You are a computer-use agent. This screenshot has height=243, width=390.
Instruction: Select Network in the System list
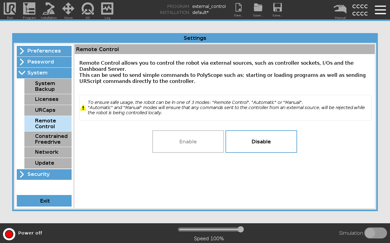click(48, 152)
